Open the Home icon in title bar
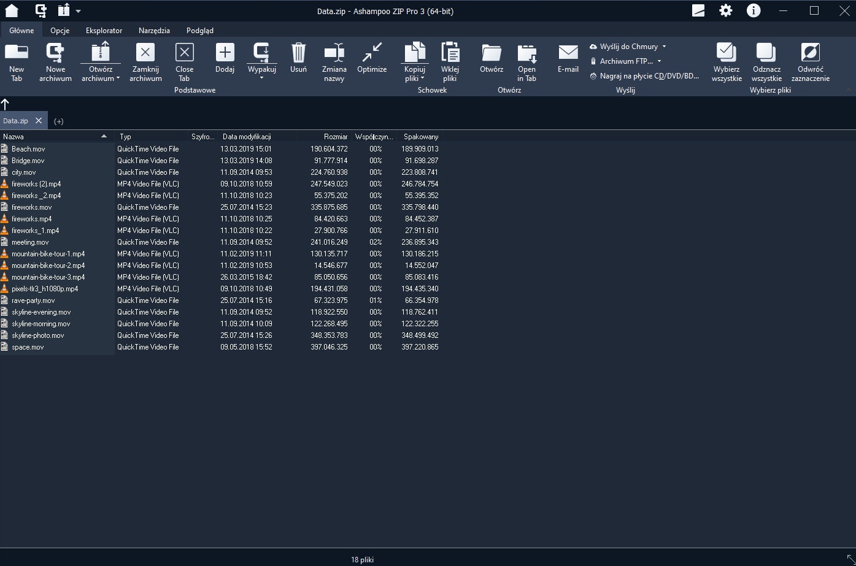This screenshot has width=856, height=566. coord(12,10)
